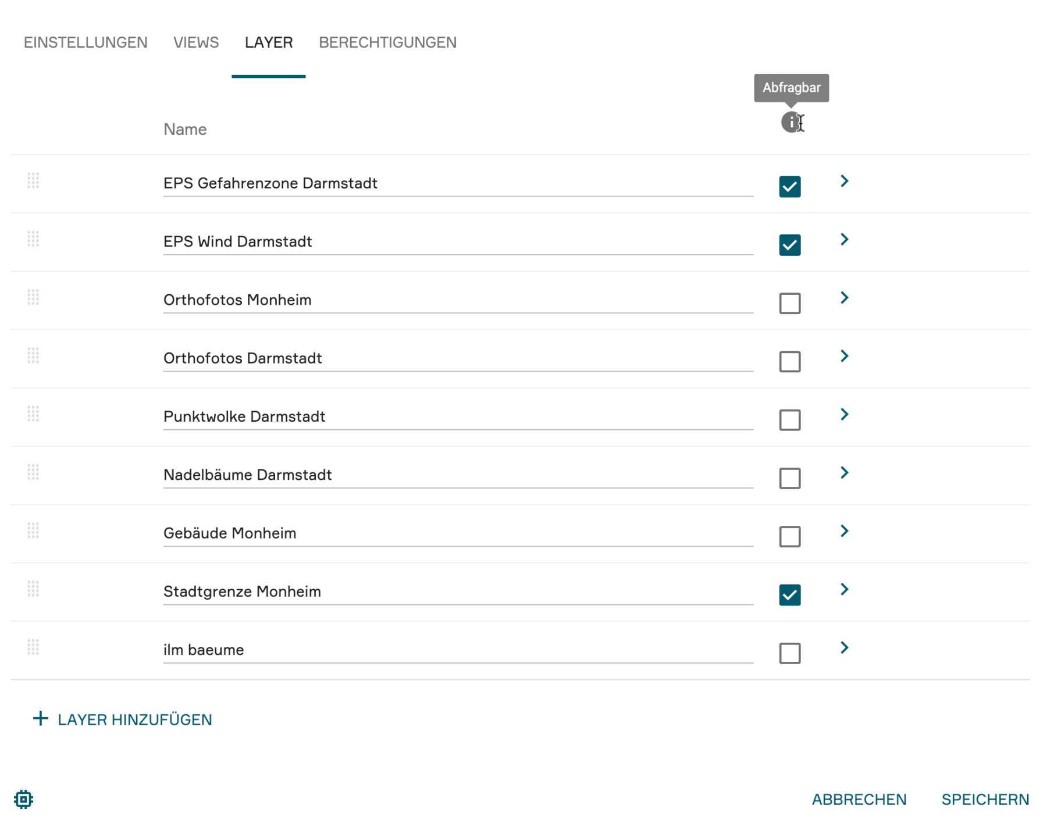Image resolution: width=1047 pixels, height=823 pixels.
Task: Click plus icon beside Layer hinzufügen
Action: (x=40, y=719)
